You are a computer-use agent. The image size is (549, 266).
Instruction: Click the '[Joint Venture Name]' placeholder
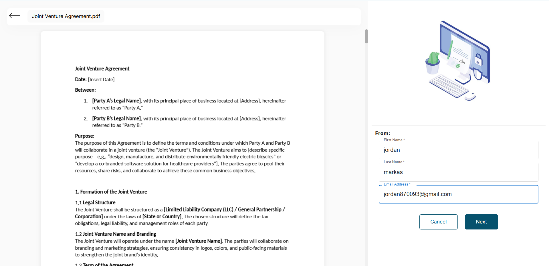point(199,241)
